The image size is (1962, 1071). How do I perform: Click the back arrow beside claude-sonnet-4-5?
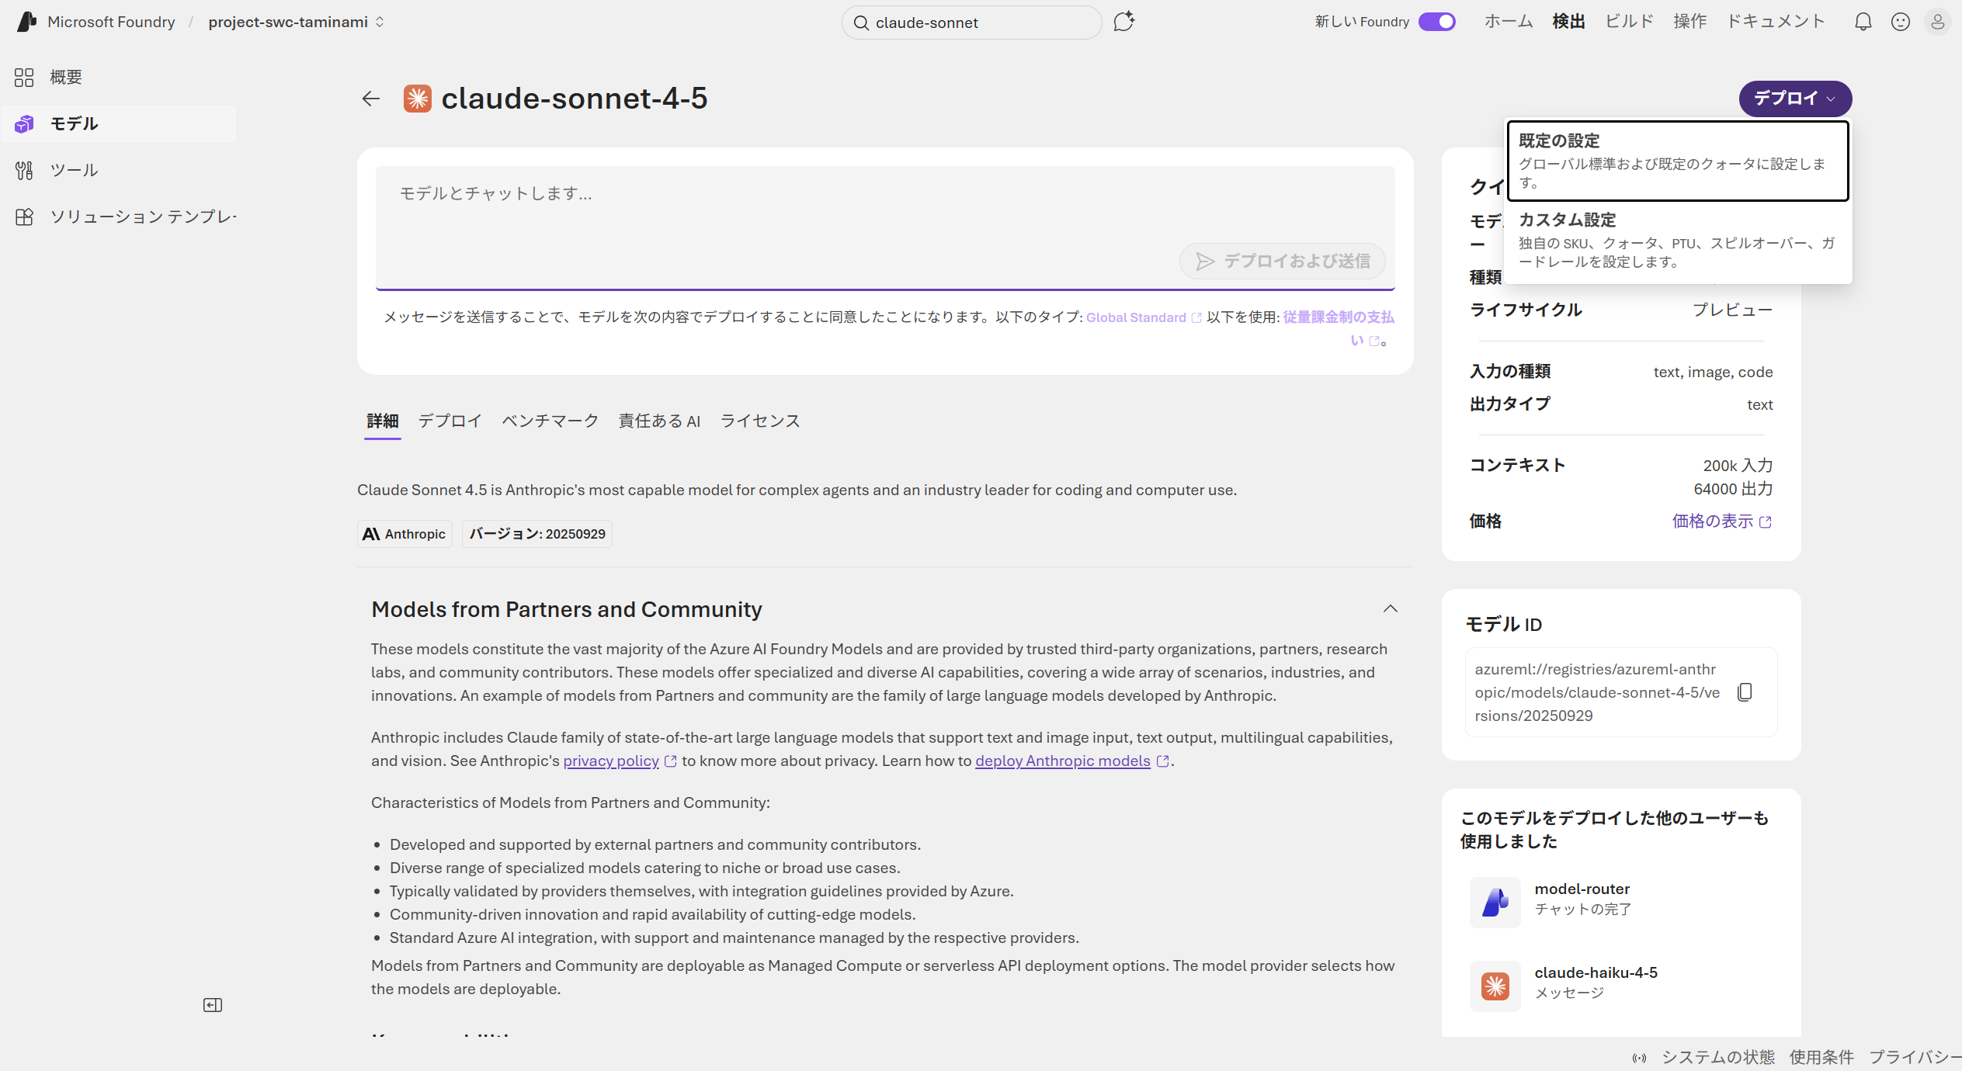pos(371,99)
